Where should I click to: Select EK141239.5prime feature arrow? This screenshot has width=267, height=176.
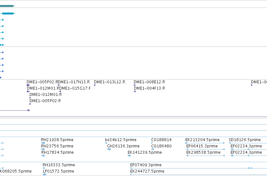129,156
